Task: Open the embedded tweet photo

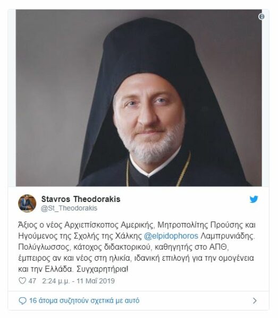Action: click(x=139, y=98)
